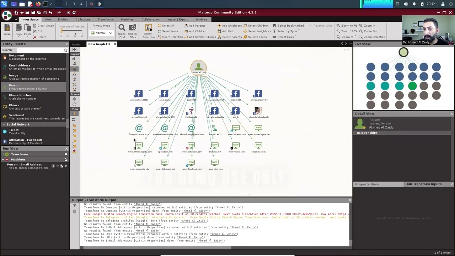455x256 pixels.
Task: Click the www.academia.edu website node
Action: (x=139, y=165)
